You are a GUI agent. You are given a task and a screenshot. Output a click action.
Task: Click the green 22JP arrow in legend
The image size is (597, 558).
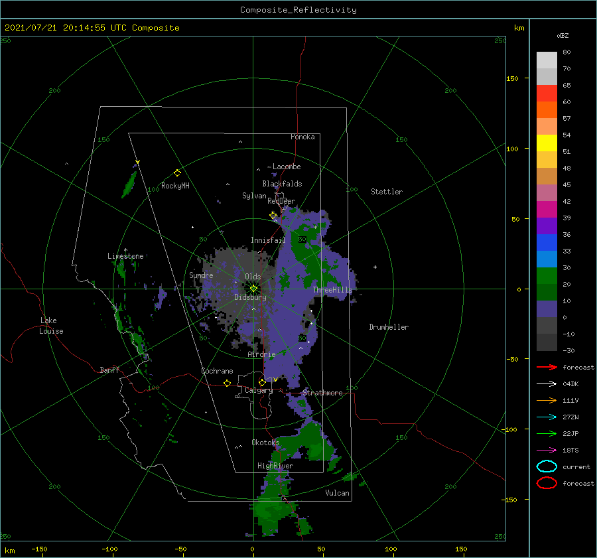[x=547, y=433]
